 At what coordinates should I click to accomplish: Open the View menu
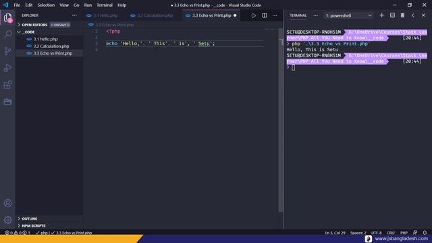pyautogui.click(x=64, y=5)
